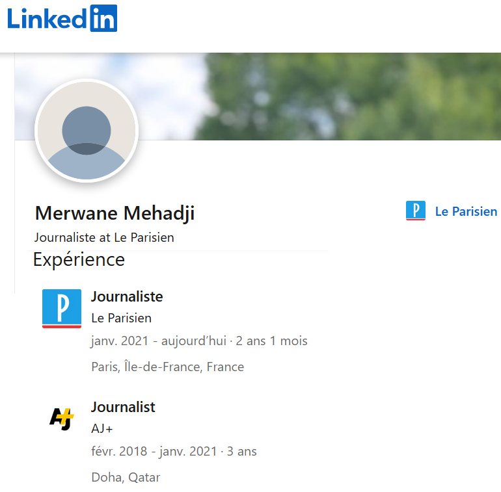
Task: Select headline 'Journaliste at Le Parisien'
Action: [x=104, y=237]
